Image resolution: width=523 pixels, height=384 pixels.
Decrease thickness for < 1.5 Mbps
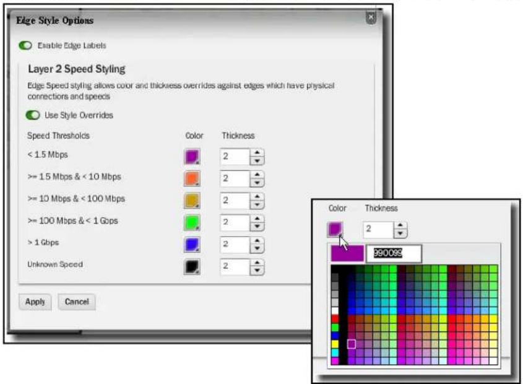[x=257, y=161]
